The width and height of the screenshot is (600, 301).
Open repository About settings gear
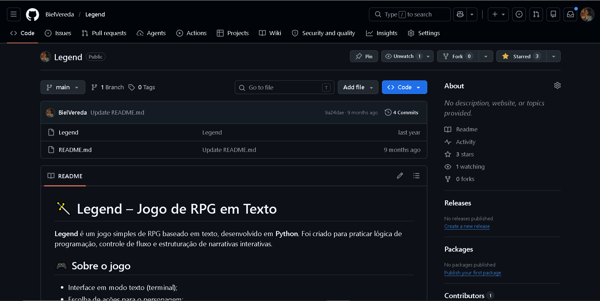tap(557, 85)
